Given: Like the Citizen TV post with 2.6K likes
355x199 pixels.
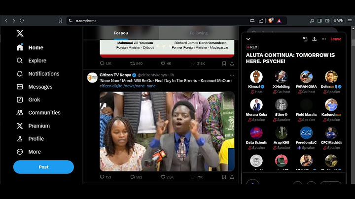Looking at the screenshot, I should click(x=167, y=177).
